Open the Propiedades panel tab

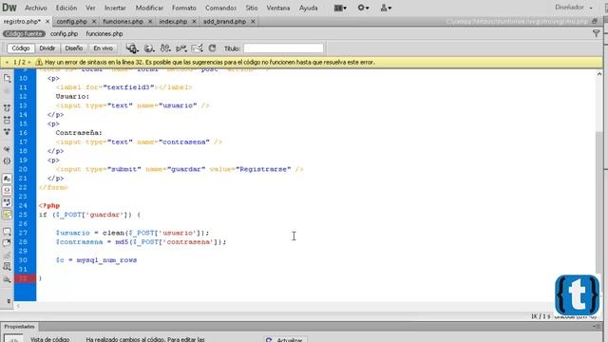19,327
